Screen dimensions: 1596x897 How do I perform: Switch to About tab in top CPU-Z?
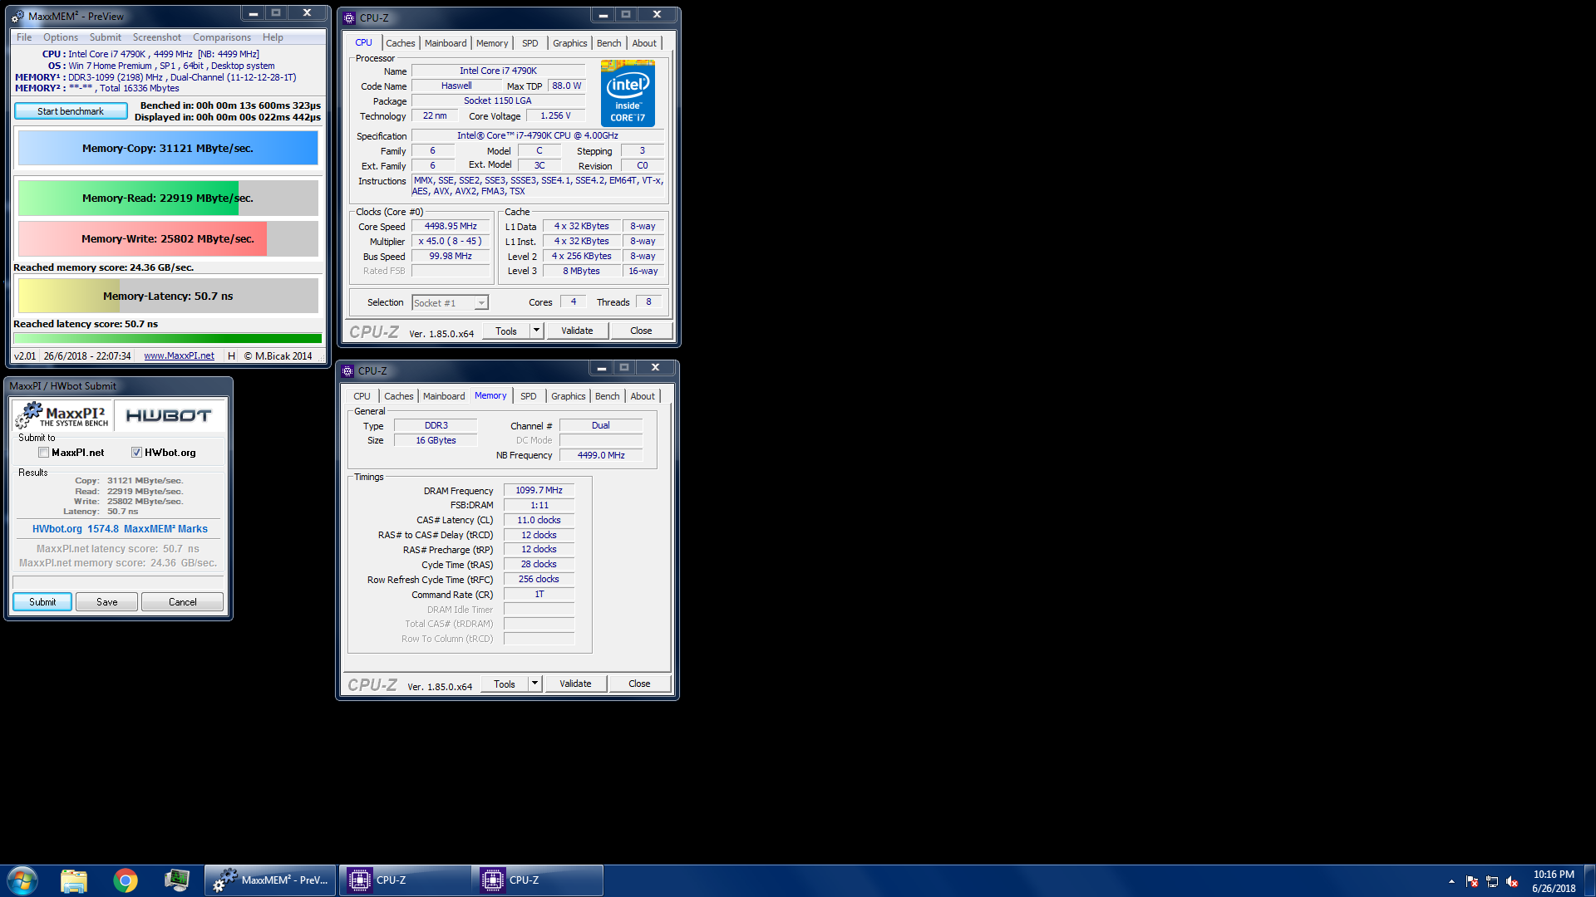point(644,43)
